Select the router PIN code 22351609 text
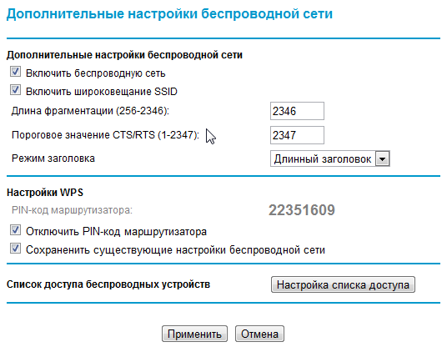This screenshot has height=347, width=447. 302,210
